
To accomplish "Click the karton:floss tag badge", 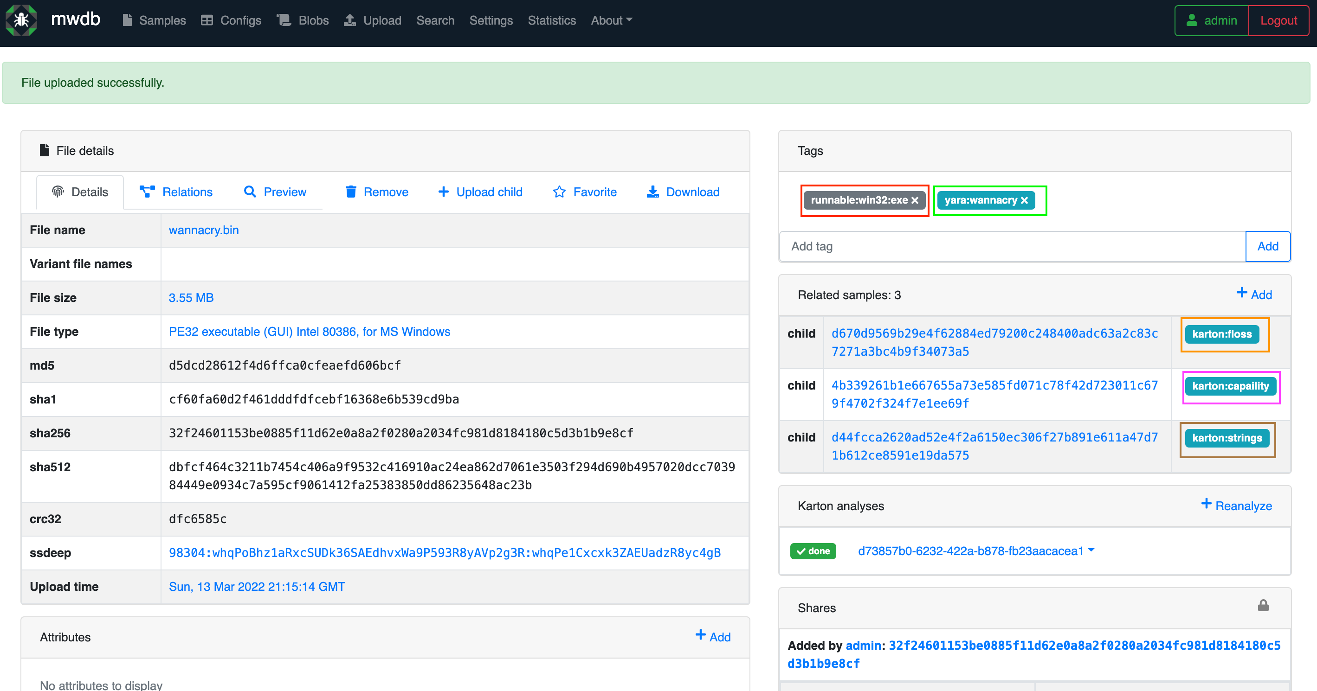I will pos(1221,334).
